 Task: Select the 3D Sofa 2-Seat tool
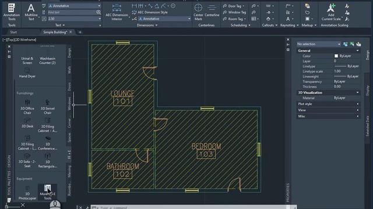[27, 160]
